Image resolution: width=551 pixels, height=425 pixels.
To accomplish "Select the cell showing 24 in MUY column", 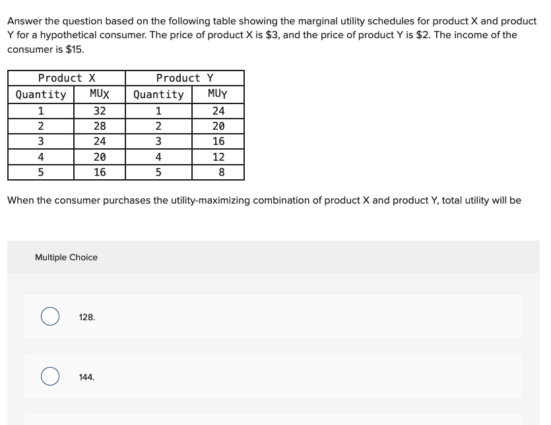I will [x=218, y=111].
